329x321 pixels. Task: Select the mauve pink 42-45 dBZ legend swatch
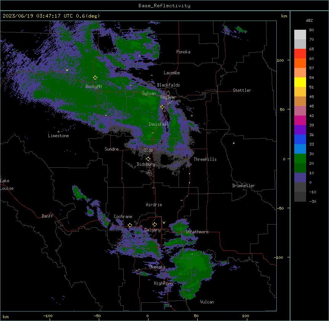click(300, 111)
